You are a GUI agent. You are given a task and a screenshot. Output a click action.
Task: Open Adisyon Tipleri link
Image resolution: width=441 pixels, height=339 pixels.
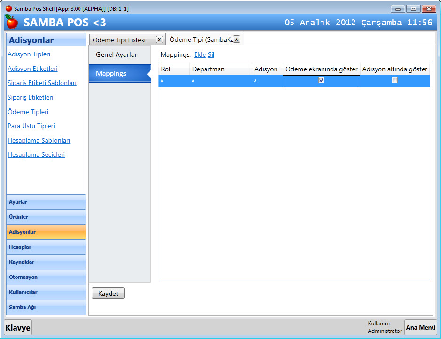(29, 54)
